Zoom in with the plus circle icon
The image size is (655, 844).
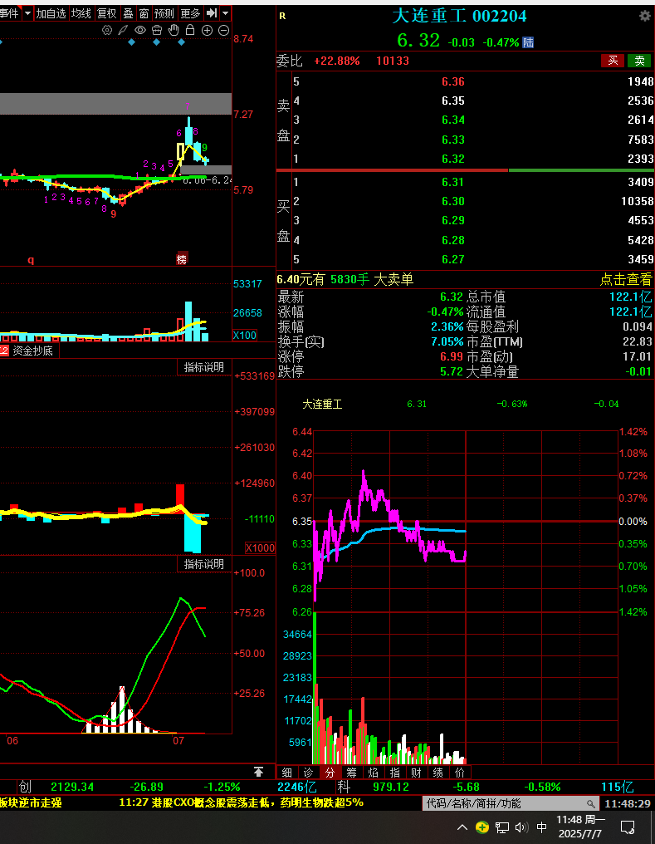pos(207,30)
